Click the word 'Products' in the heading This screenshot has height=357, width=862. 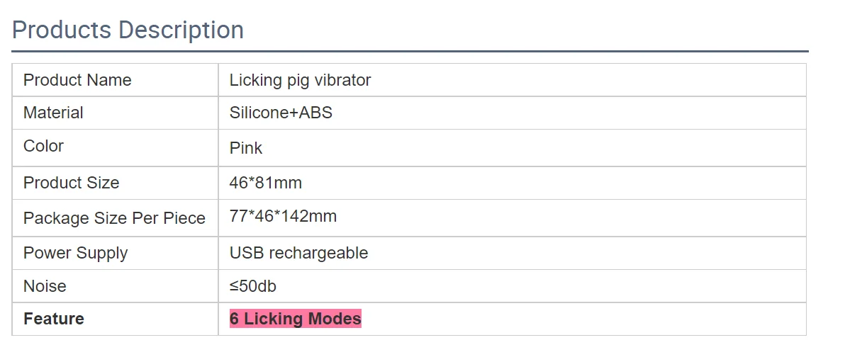point(62,30)
